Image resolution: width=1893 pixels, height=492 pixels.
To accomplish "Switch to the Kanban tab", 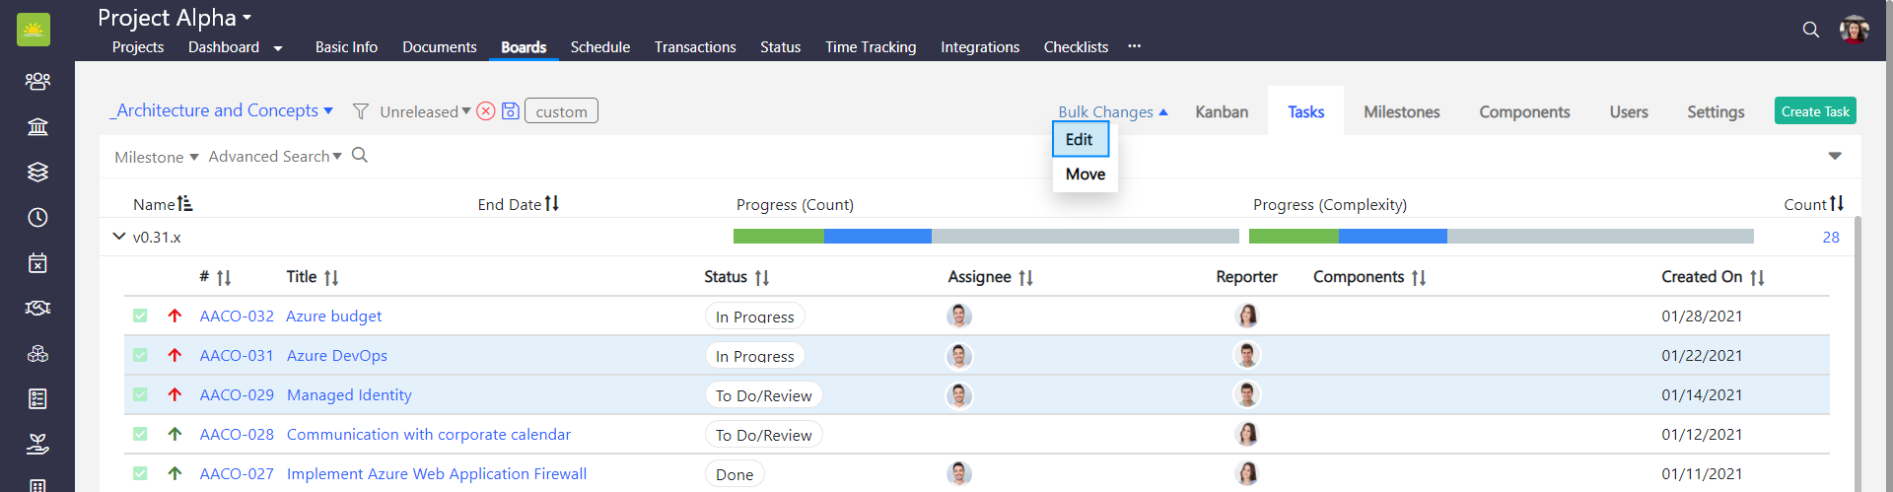I will click(x=1222, y=112).
